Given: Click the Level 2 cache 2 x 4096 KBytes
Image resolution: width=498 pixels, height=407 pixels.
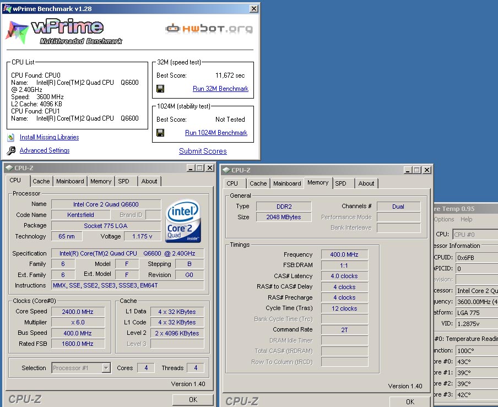Looking at the screenshot, I should (x=177, y=333).
